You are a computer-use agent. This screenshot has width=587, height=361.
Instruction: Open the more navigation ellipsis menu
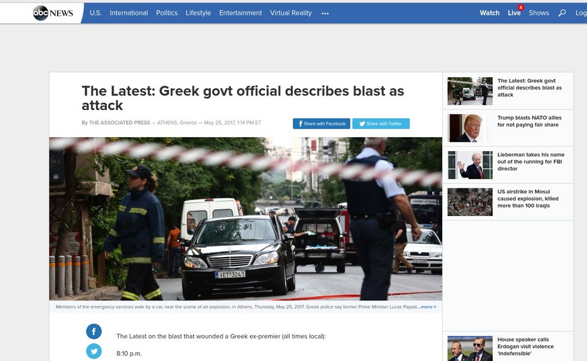pyautogui.click(x=325, y=13)
